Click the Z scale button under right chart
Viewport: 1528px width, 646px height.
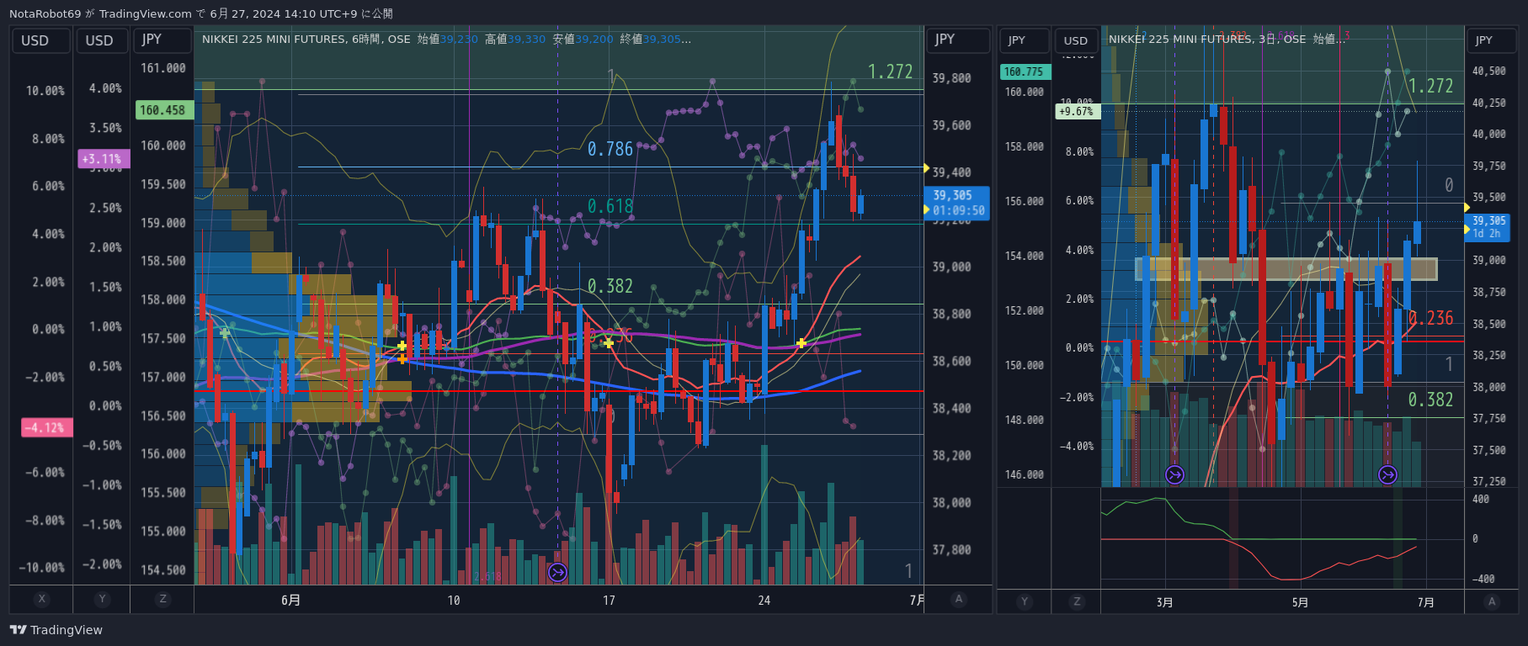tap(1077, 601)
